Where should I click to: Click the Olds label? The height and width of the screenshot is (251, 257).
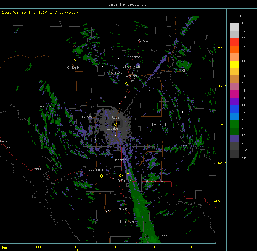[116, 117]
